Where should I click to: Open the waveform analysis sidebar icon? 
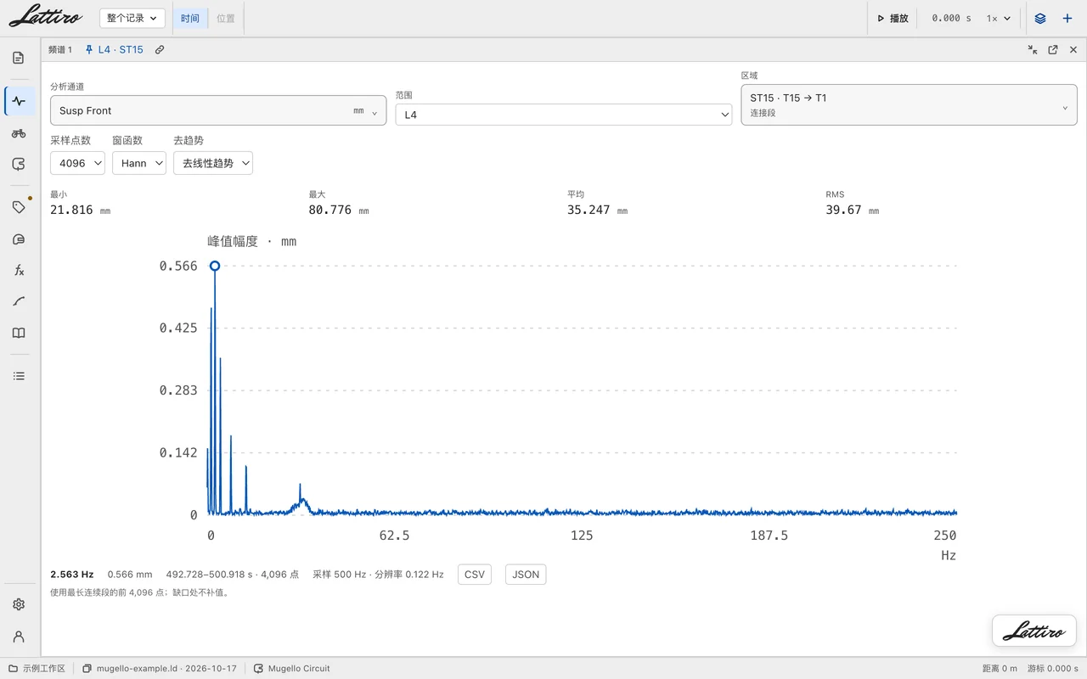(19, 101)
